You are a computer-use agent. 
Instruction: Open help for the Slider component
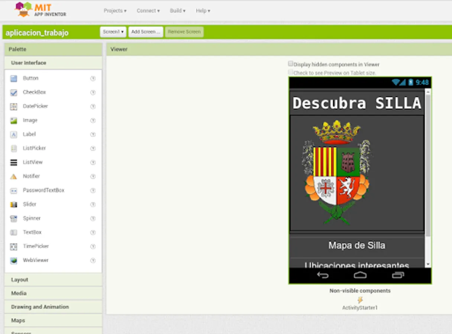(93, 204)
